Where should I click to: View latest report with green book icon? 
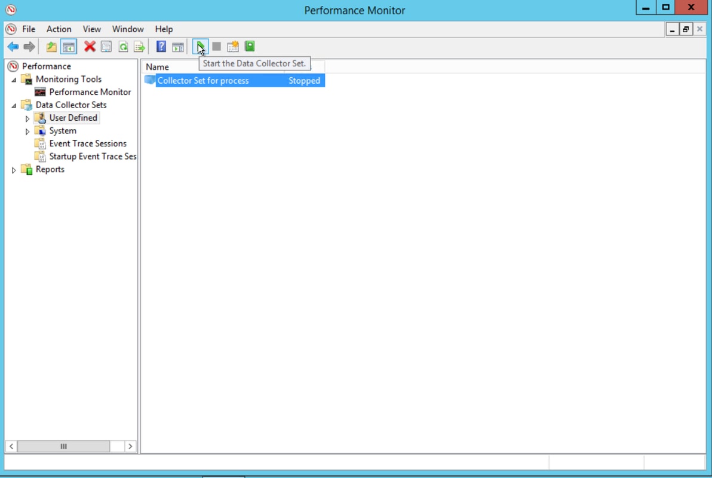[x=250, y=47]
